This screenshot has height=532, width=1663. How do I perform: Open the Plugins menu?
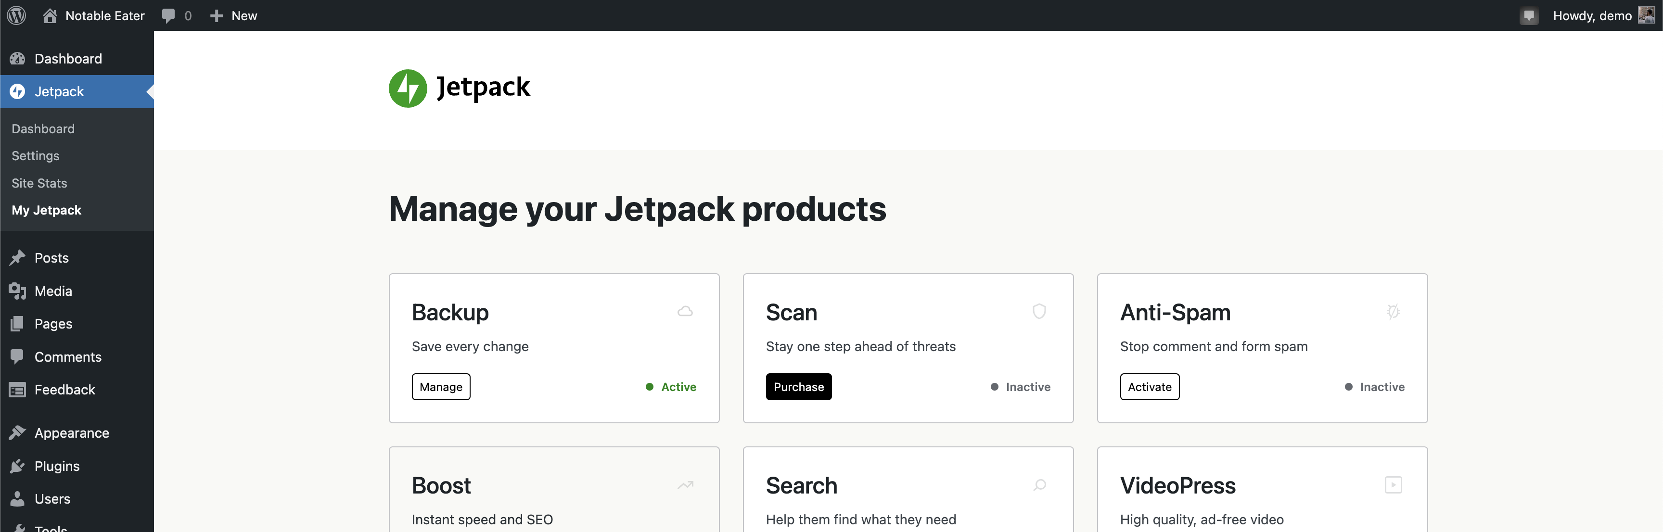coord(77,466)
